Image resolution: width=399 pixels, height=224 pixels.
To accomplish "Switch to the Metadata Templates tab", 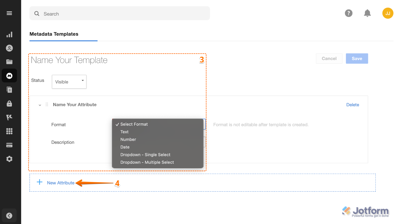I will click(54, 34).
